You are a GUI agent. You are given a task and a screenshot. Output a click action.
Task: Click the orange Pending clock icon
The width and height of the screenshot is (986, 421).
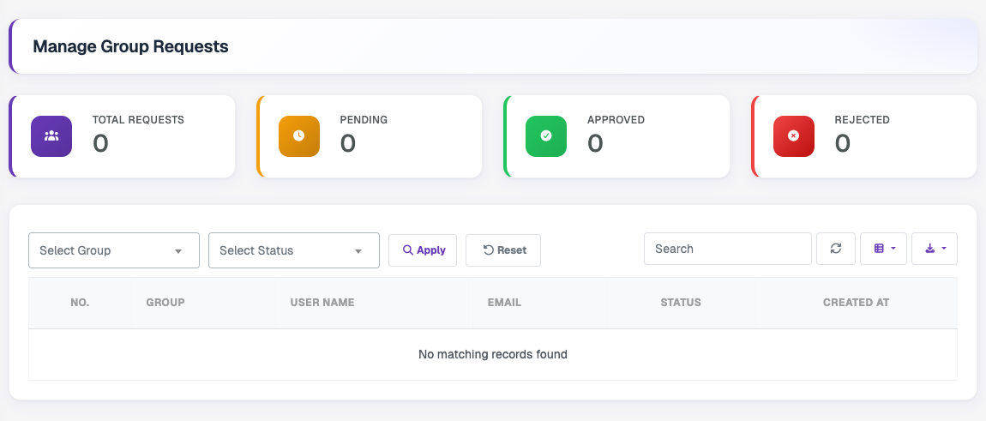click(298, 136)
